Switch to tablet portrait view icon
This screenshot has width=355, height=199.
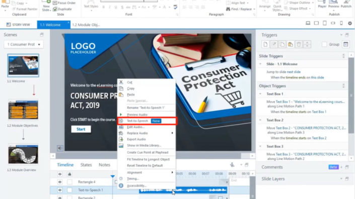click(325, 23)
